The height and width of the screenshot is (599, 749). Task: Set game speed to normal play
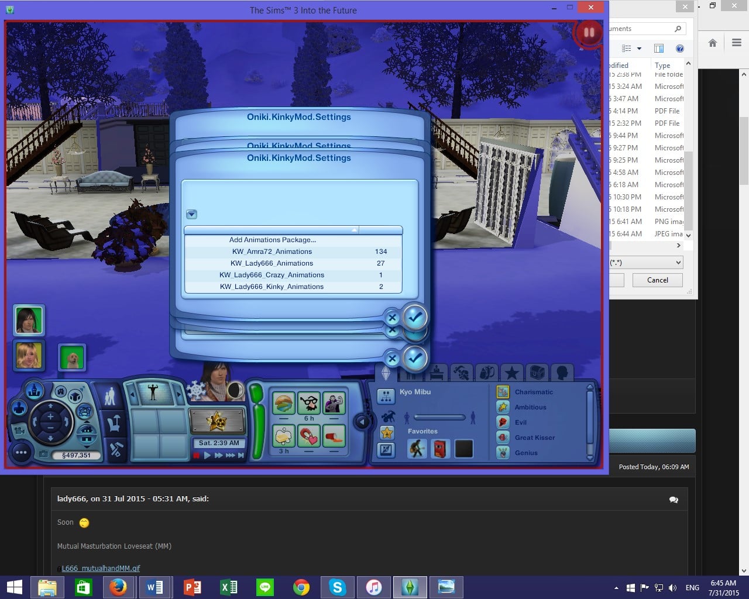coord(207,455)
